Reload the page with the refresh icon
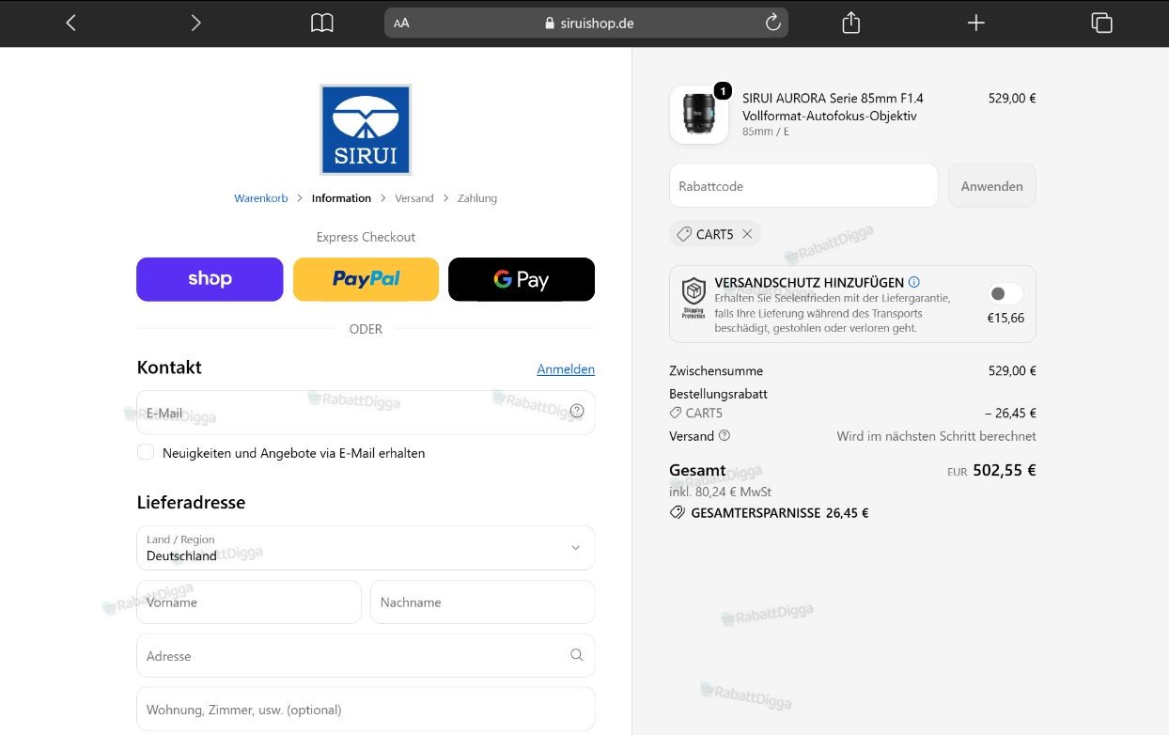Image resolution: width=1169 pixels, height=735 pixels. pos(773,23)
